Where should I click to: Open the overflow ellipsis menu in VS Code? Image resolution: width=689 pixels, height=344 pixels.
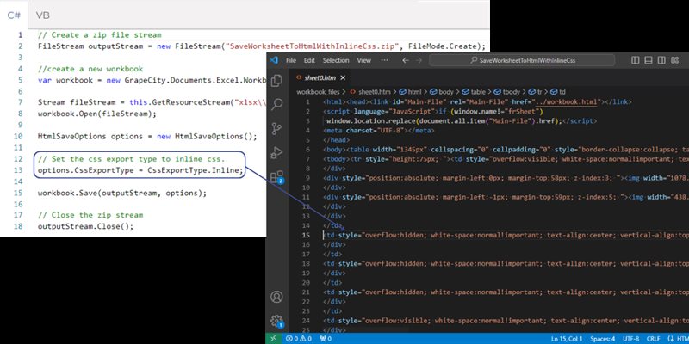click(384, 60)
